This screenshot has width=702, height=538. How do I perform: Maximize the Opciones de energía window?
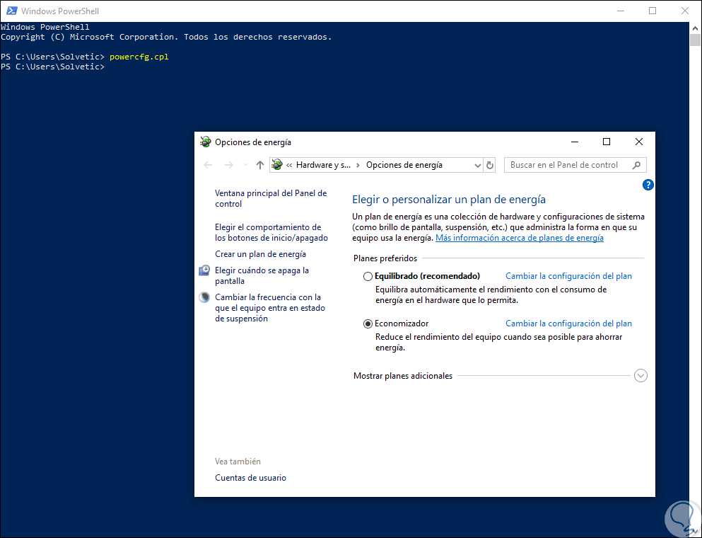click(607, 142)
